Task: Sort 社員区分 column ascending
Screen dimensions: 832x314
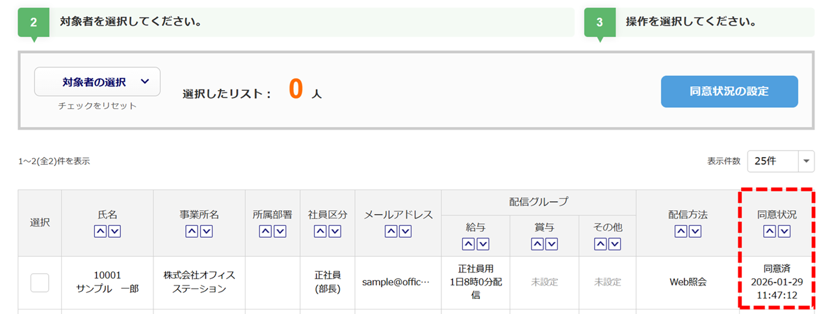Action: click(x=320, y=232)
